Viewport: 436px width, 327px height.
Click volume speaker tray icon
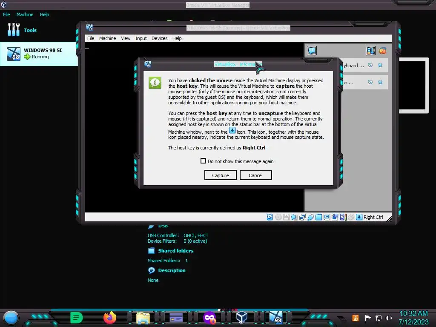pos(388,318)
